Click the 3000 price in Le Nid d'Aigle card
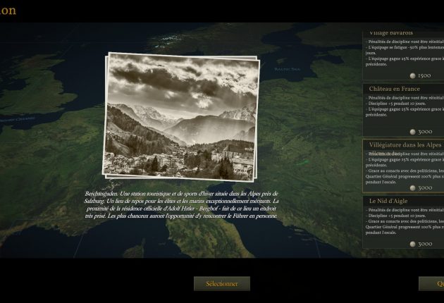 425,244
